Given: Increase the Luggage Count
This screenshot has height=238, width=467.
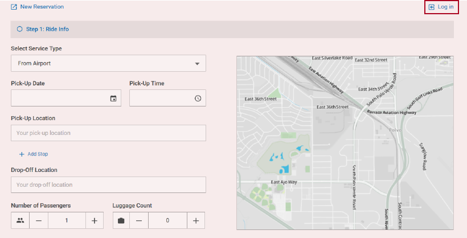Looking at the screenshot, I should coord(196,220).
